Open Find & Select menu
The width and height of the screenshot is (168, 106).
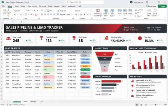pyautogui.click(x=155, y=13)
